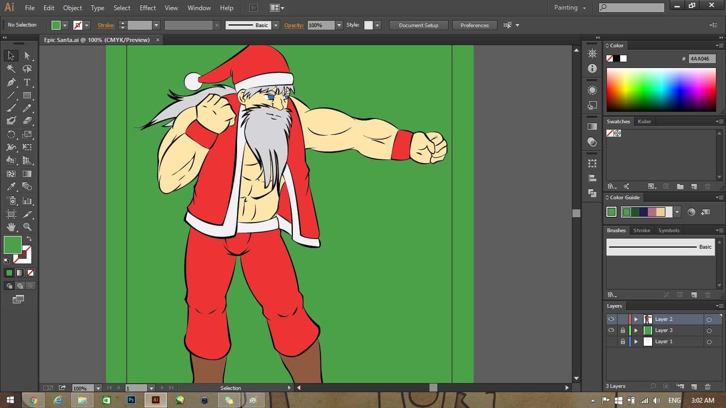Viewport: 726px width, 408px height.
Task: Unlock Layer 1 via lock icon
Action: (623, 342)
